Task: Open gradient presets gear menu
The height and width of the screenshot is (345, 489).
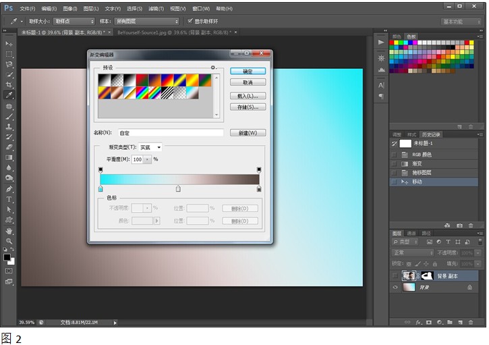Action: tap(213, 68)
